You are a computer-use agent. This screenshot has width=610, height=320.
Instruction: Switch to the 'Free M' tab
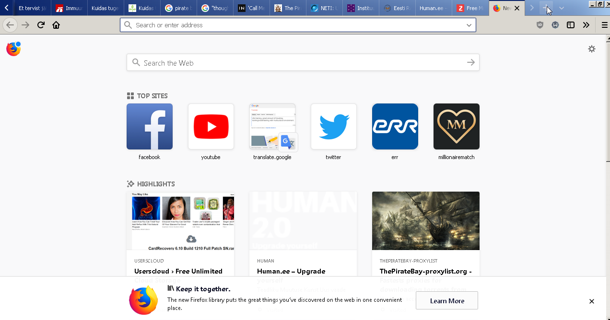[x=470, y=8]
